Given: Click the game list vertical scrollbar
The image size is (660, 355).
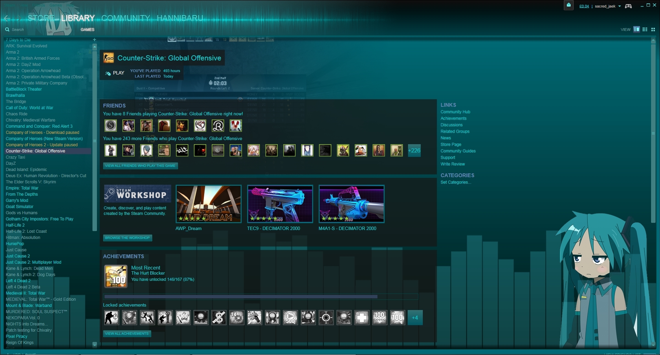Looking at the screenshot, I should point(95,141).
